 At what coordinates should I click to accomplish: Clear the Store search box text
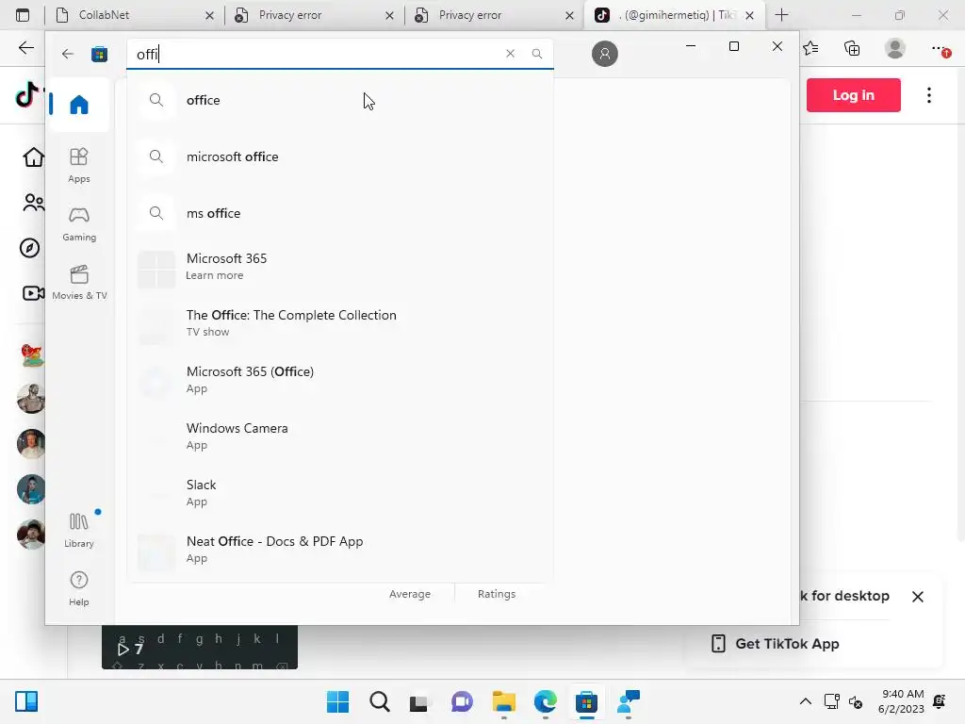[x=510, y=54]
